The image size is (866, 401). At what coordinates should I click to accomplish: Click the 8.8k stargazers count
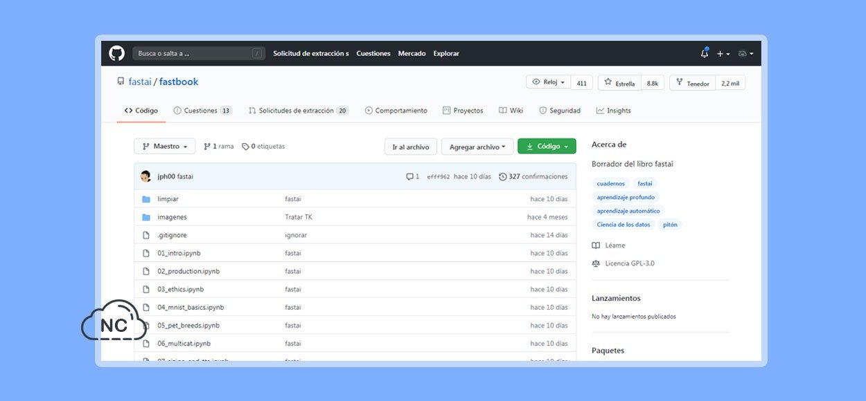tap(653, 83)
